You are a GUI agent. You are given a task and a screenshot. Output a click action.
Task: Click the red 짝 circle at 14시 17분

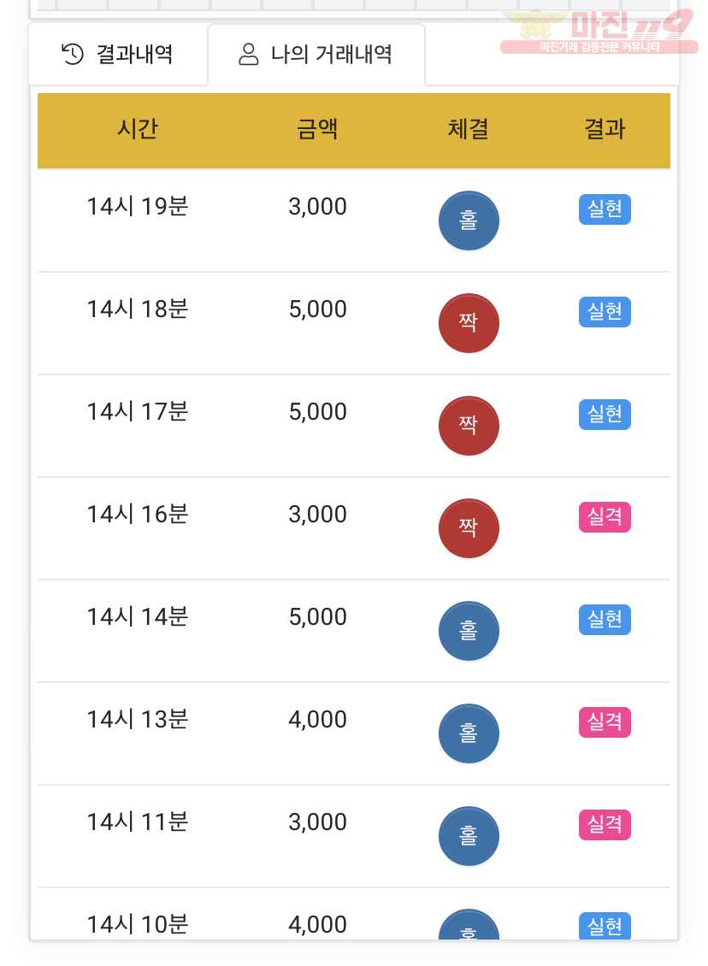tap(469, 426)
